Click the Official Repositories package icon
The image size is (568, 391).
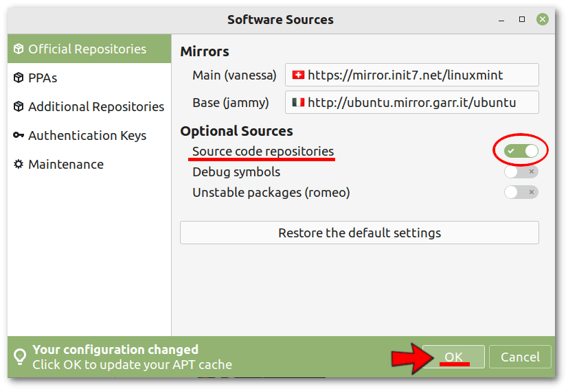[19, 49]
